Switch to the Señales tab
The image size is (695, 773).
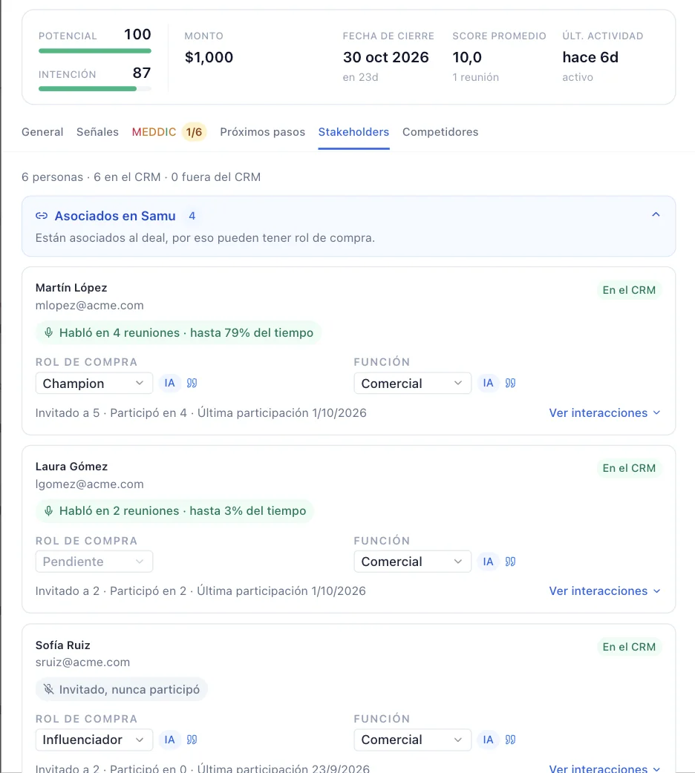[97, 132]
